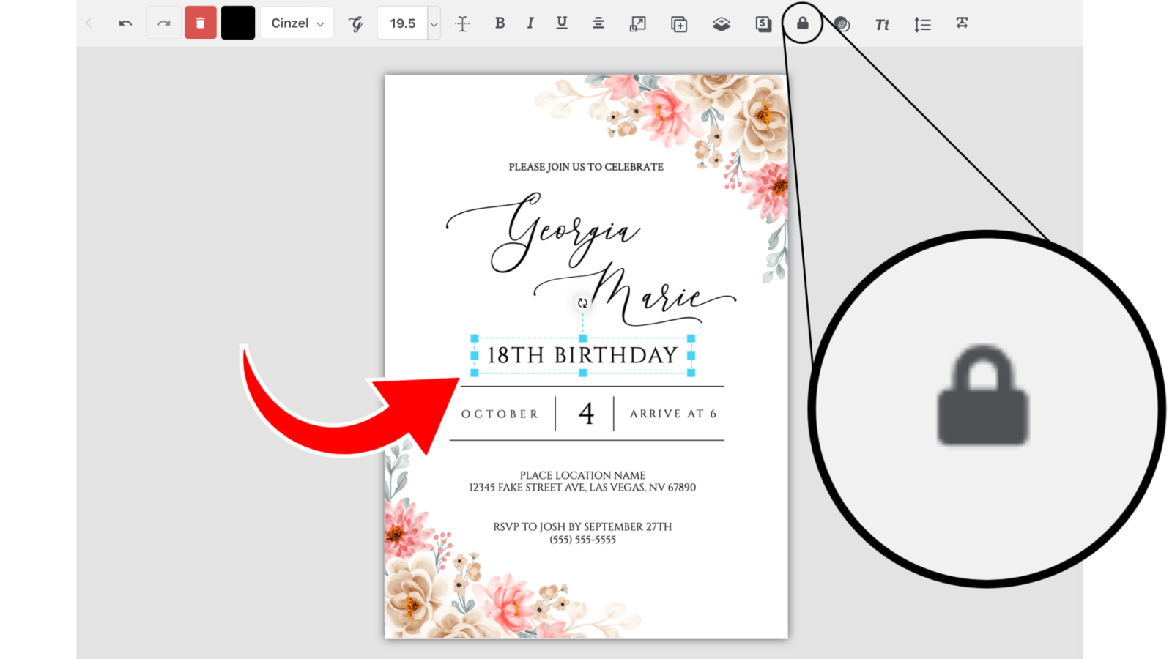Viewport: 1172px width, 659px height.
Task: Lock the selected text element
Action: tap(802, 23)
